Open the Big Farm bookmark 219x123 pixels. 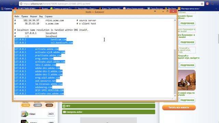(170, 9)
